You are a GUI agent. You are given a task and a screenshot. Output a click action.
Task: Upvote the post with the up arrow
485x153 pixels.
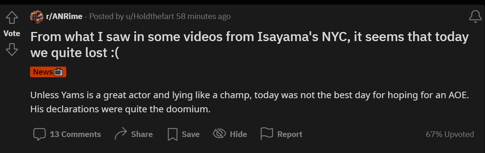tap(12, 17)
